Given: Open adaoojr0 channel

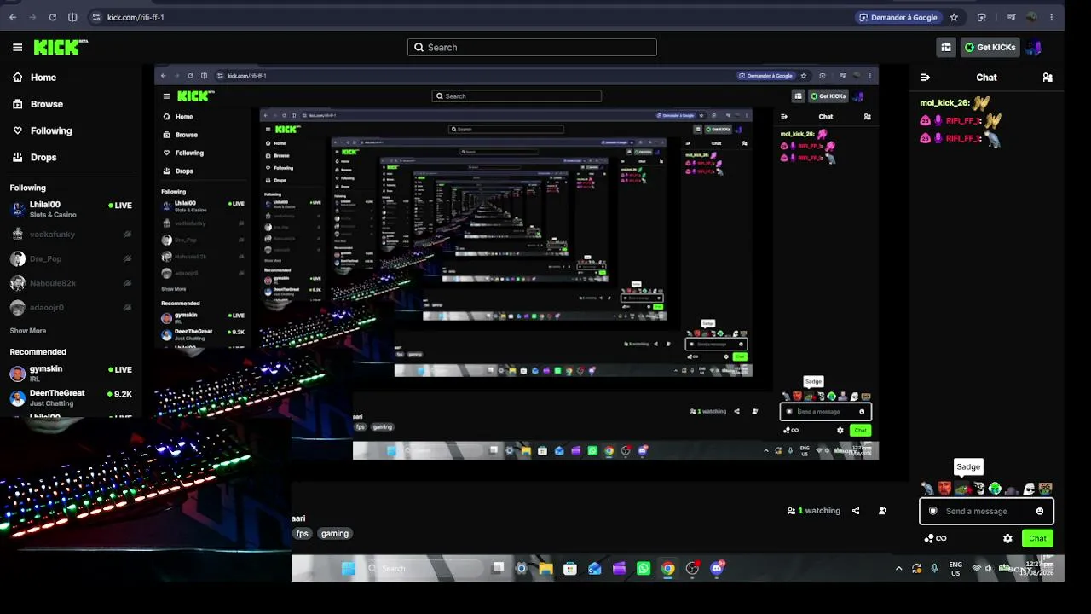Looking at the screenshot, I should 72,308.
